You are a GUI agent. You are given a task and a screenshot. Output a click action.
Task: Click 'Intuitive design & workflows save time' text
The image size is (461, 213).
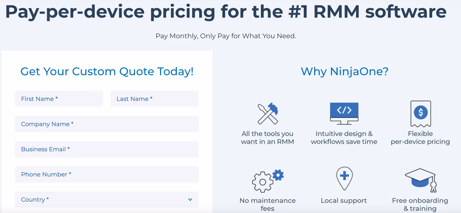[344, 138]
